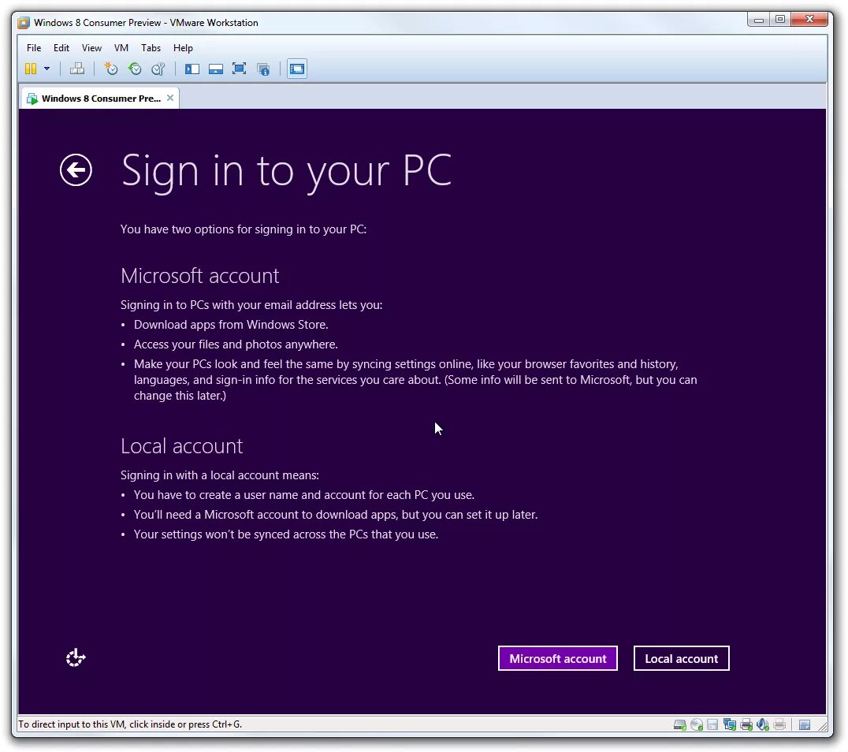Enter full screen mode icon
This screenshot has height=752, width=848.
point(239,69)
